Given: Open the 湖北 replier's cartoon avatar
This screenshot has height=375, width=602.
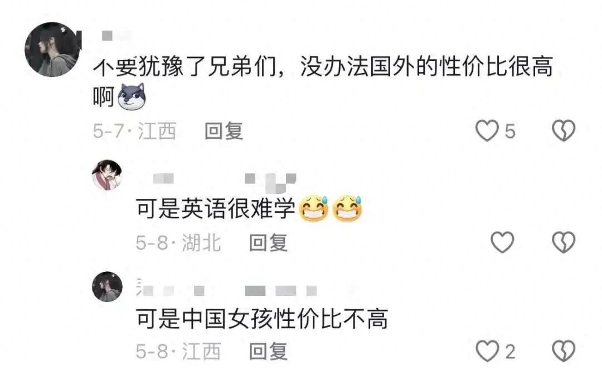Looking at the screenshot, I should click(107, 175).
